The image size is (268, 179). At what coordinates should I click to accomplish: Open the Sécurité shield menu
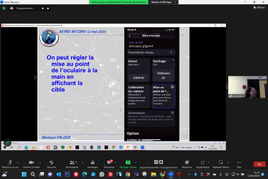coord(51,164)
